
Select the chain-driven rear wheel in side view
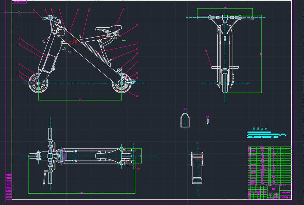point(121,83)
